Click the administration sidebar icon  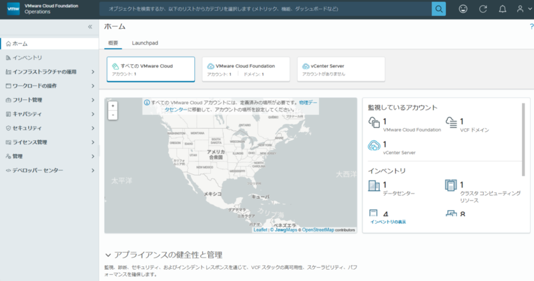tap(8, 156)
